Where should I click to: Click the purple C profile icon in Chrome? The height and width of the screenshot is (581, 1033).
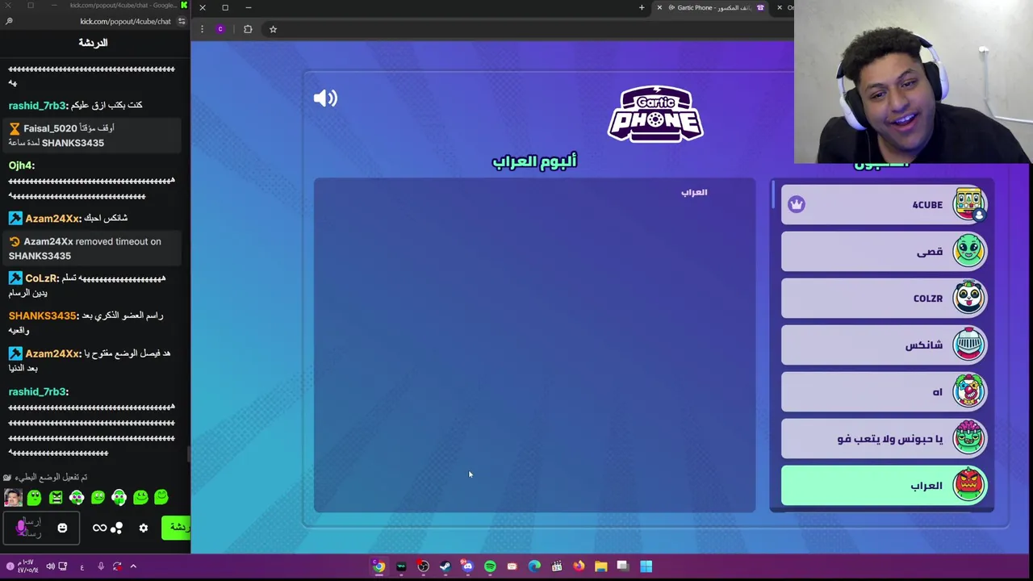pos(220,29)
